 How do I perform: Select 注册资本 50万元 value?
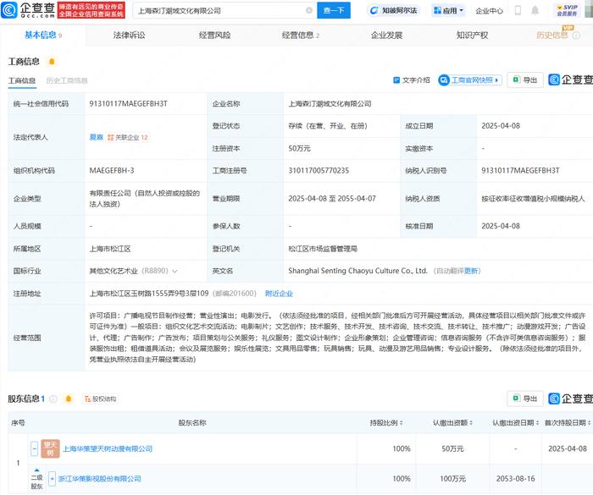300,149
